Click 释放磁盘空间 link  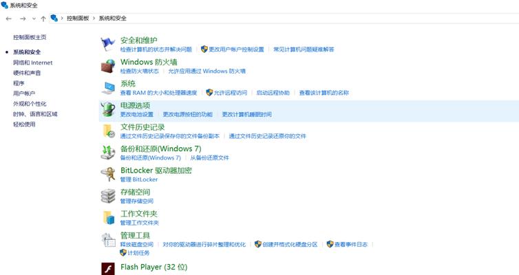[137, 245]
